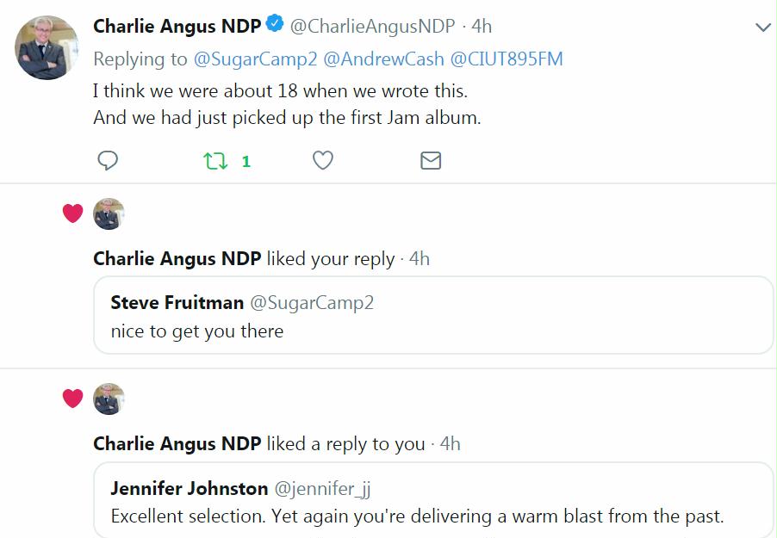Send tweet via direct message envelope
Screen dimensions: 777x538
click(x=430, y=161)
